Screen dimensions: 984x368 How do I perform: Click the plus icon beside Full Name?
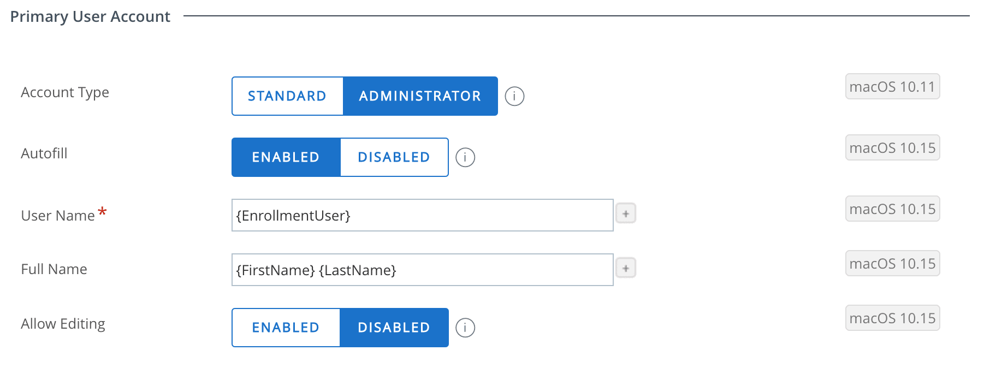point(626,268)
